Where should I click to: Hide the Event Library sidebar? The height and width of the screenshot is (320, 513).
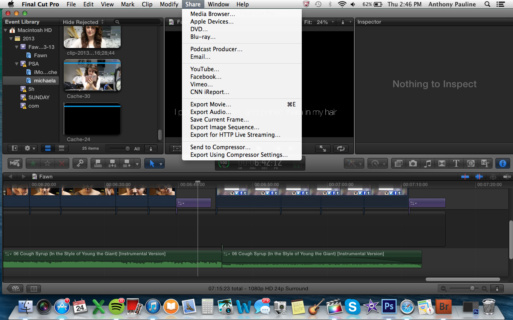point(15,148)
